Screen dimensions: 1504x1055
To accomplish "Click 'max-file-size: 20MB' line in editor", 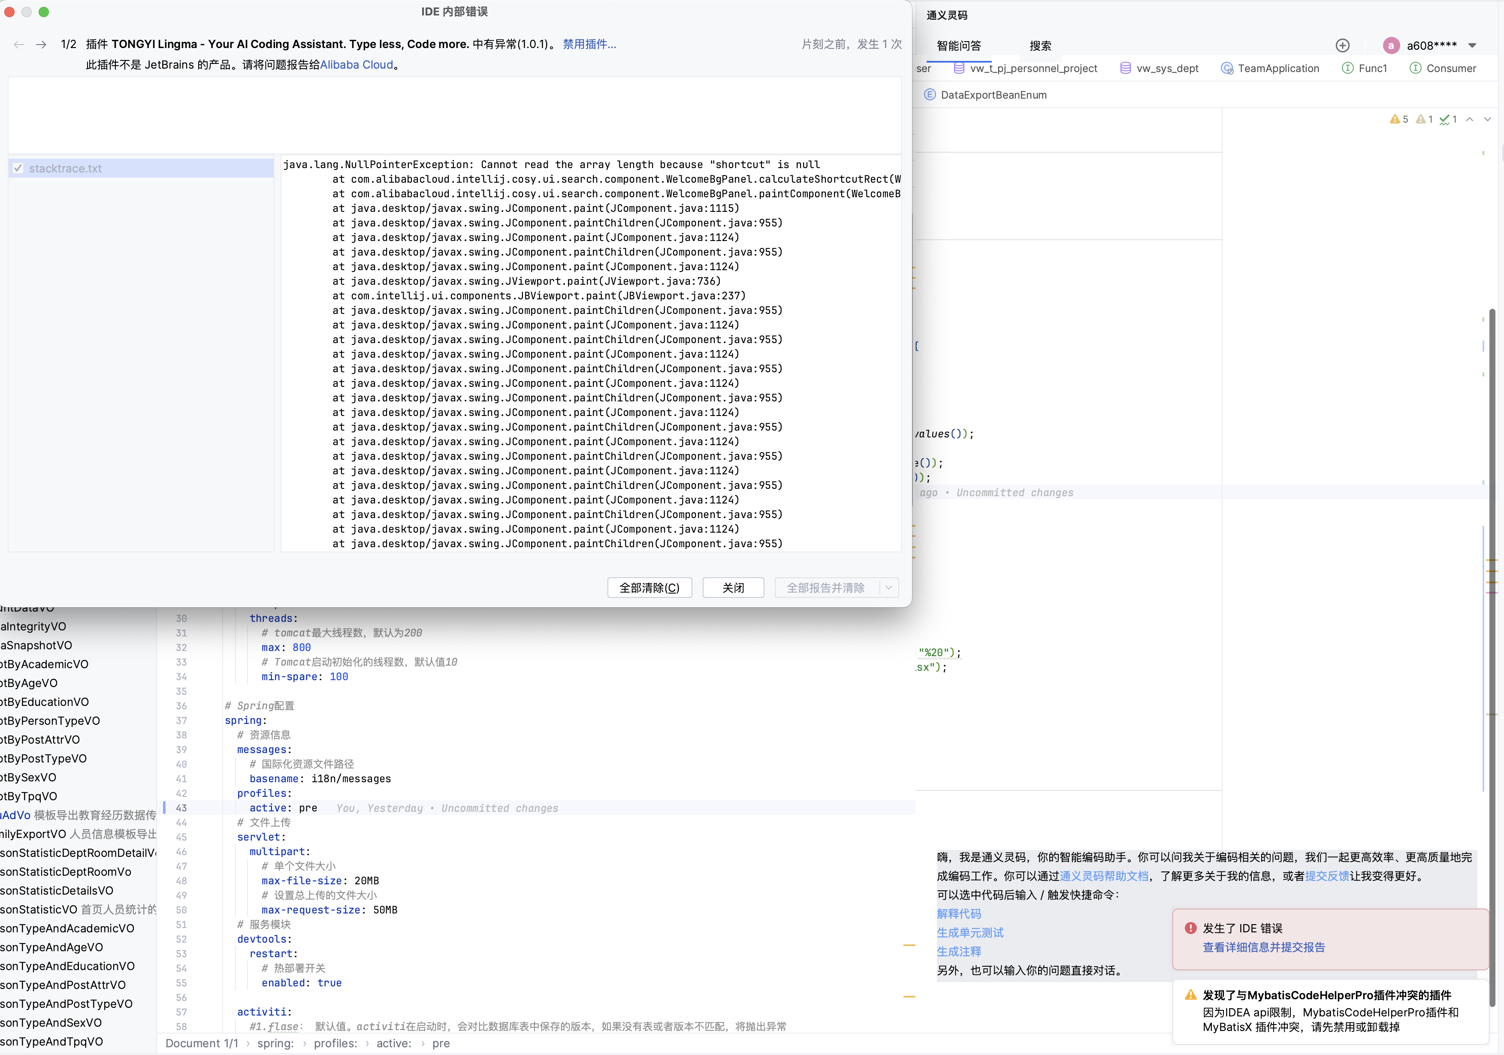I will click(x=320, y=881).
